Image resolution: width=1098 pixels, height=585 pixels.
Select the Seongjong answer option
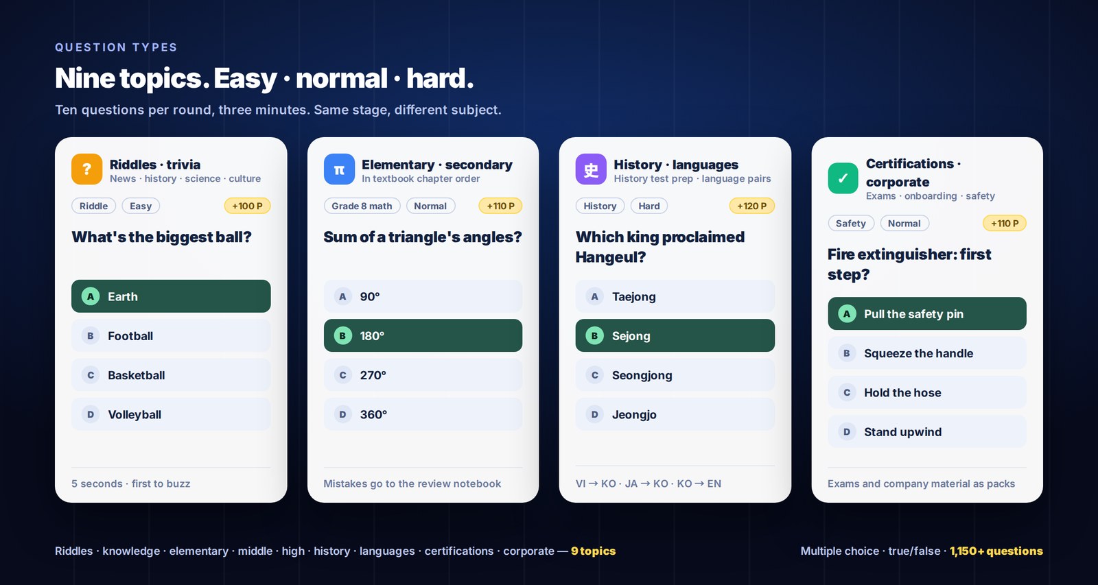(x=675, y=375)
